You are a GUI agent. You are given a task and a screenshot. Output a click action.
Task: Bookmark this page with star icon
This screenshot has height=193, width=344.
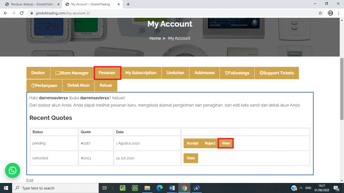pyautogui.click(x=320, y=13)
